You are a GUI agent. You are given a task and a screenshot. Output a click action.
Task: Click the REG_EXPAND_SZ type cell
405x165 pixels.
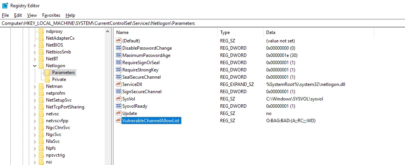[237, 84]
